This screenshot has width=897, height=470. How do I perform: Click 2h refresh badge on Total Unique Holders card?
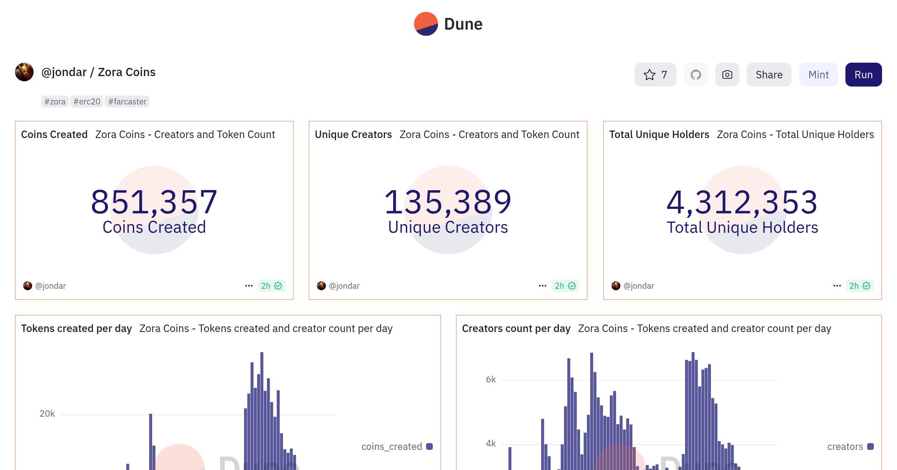(860, 286)
